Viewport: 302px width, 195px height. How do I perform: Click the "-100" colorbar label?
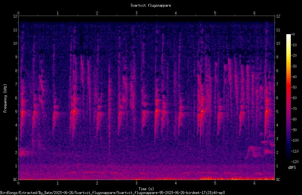pyautogui.click(x=295, y=140)
